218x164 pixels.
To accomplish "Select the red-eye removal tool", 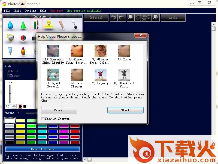I will (x=23, y=38).
